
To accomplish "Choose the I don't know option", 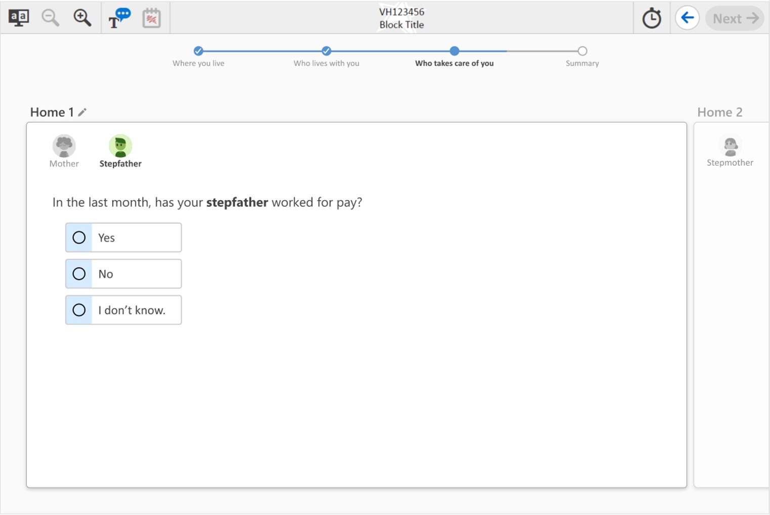I will [79, 310].
